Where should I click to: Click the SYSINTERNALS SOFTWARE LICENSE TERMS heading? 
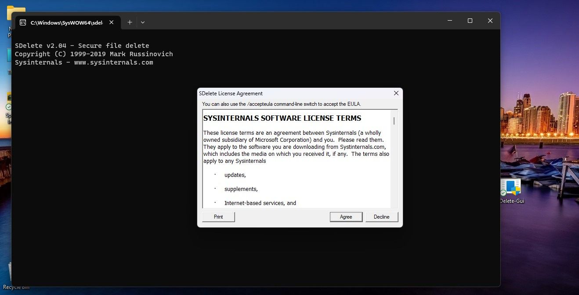[x=282, y=118]
